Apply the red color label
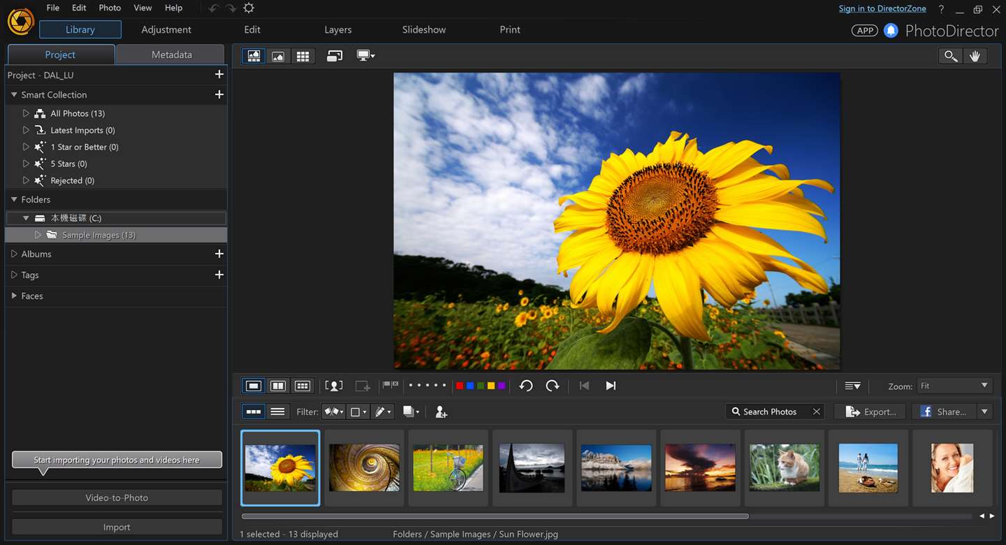Image resolution: width=1006 pixels, height=545 pixels. point(459,386)
